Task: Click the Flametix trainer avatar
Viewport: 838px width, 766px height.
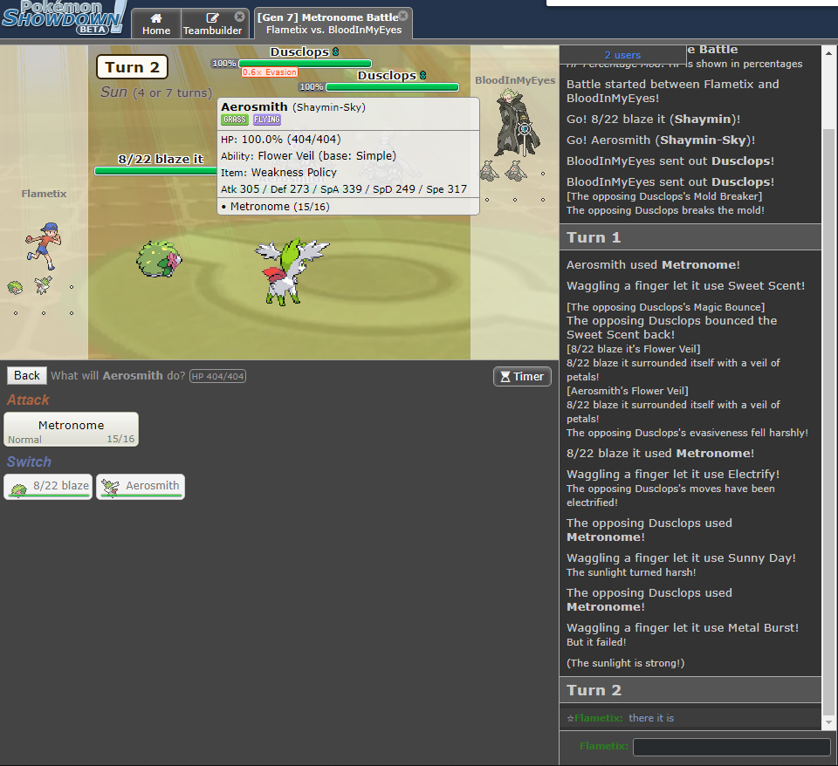Action: 44,247
